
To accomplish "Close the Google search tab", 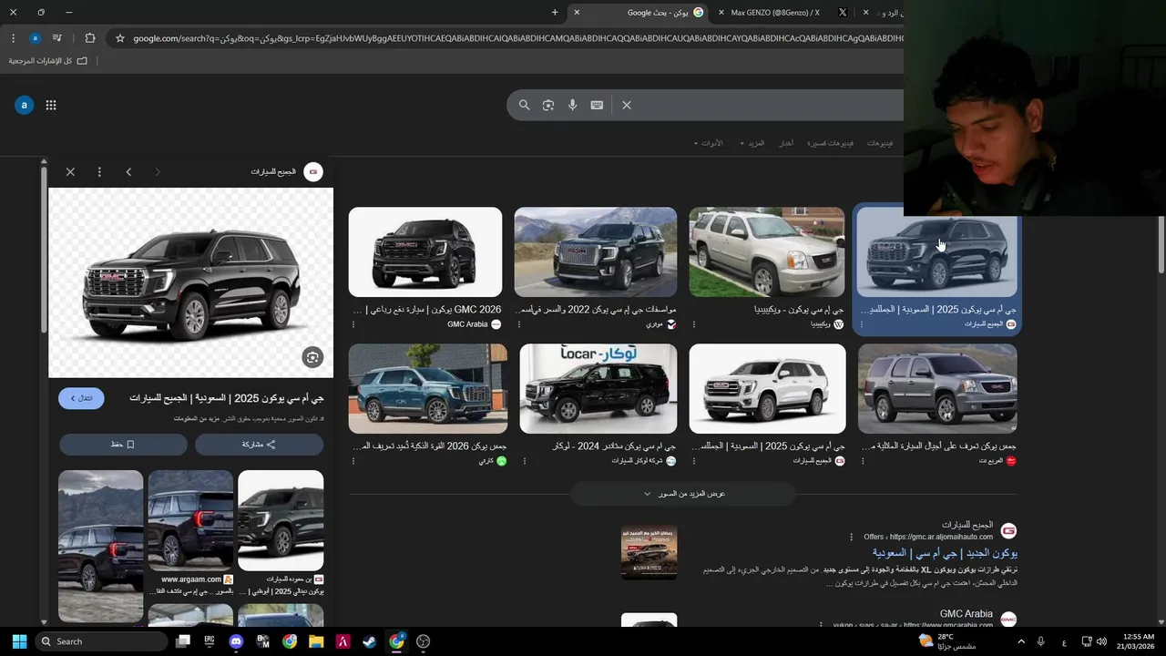I will point(577,13).
